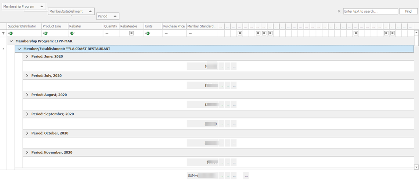419x181 pixels.
Task: Collapse the Membership Program: CFPP-MAR group
Action: [11, 41]
